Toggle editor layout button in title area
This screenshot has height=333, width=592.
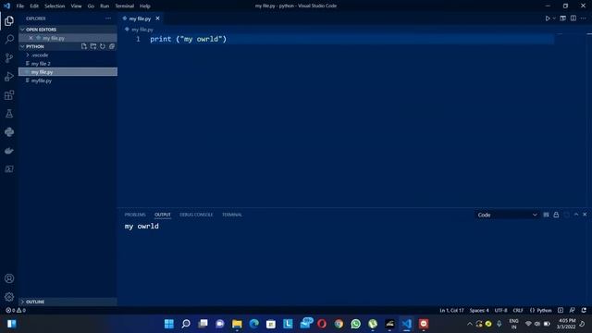tap(563, 18)
